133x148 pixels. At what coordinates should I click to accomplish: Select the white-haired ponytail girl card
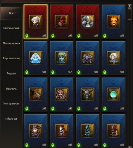pyautogui.click(x=35, y=22)
